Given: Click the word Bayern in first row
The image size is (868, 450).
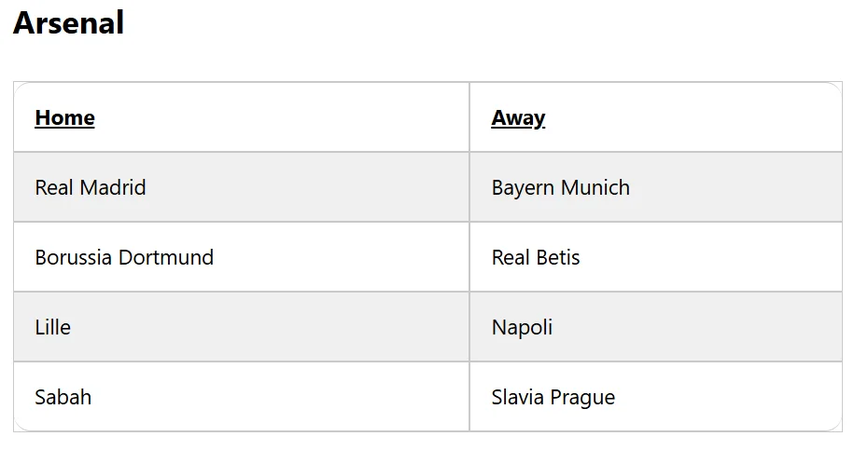Looking at the screenshot, I should tap(523, 188).
